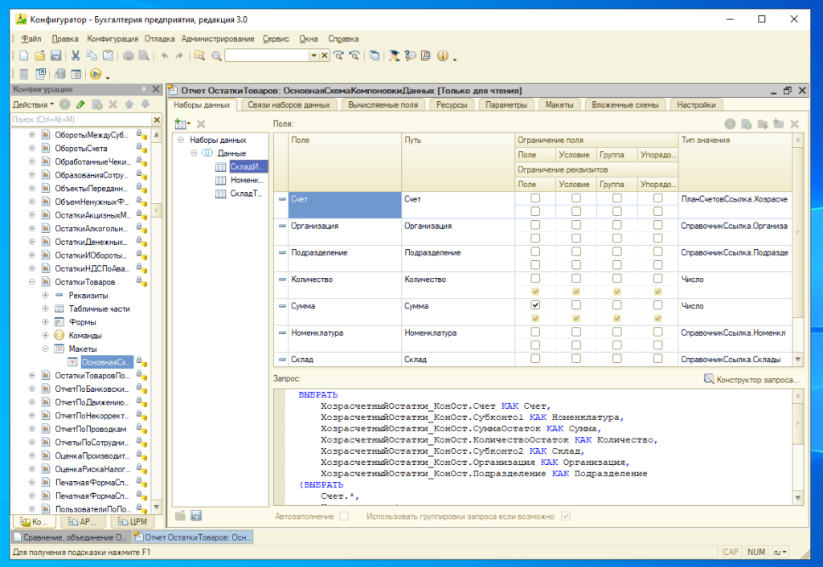Check the Условие checkbox in the Счет row
The height and width of the screenshot is (567, 823).
[x=576, y=198]
